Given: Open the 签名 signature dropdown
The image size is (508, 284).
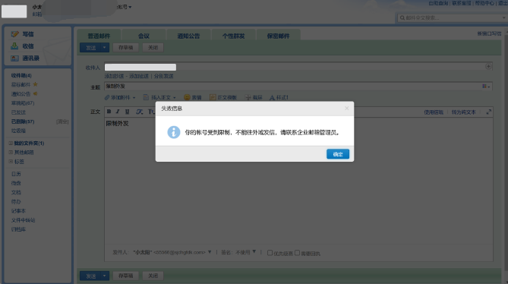Looking at the screenshot, I should pyautogui.click(x=254, y=251).
